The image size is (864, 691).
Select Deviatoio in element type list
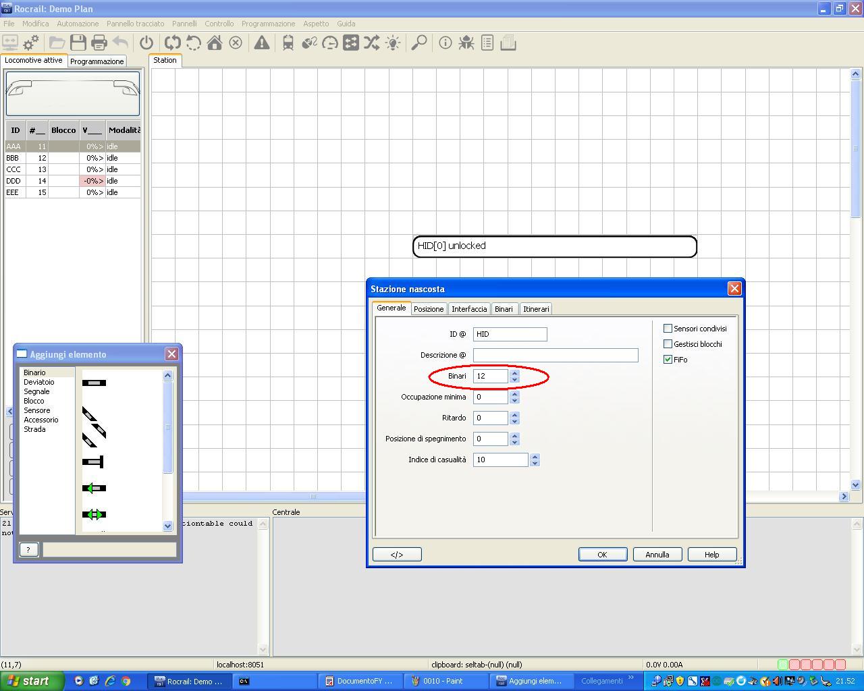point(39,382)
